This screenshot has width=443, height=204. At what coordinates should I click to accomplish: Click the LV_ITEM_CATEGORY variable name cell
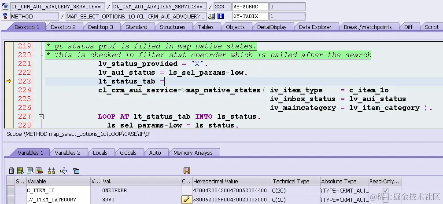click(x=59, y=200)
